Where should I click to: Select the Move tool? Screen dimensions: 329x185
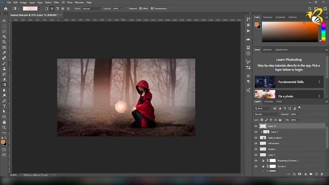(x=4, y=21)
